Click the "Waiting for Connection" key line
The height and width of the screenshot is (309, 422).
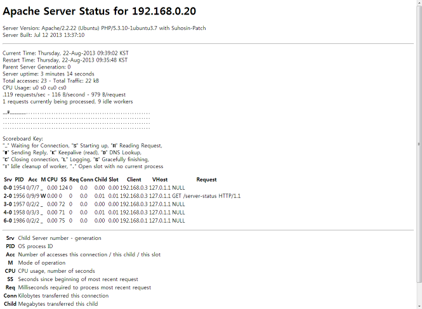82,146
